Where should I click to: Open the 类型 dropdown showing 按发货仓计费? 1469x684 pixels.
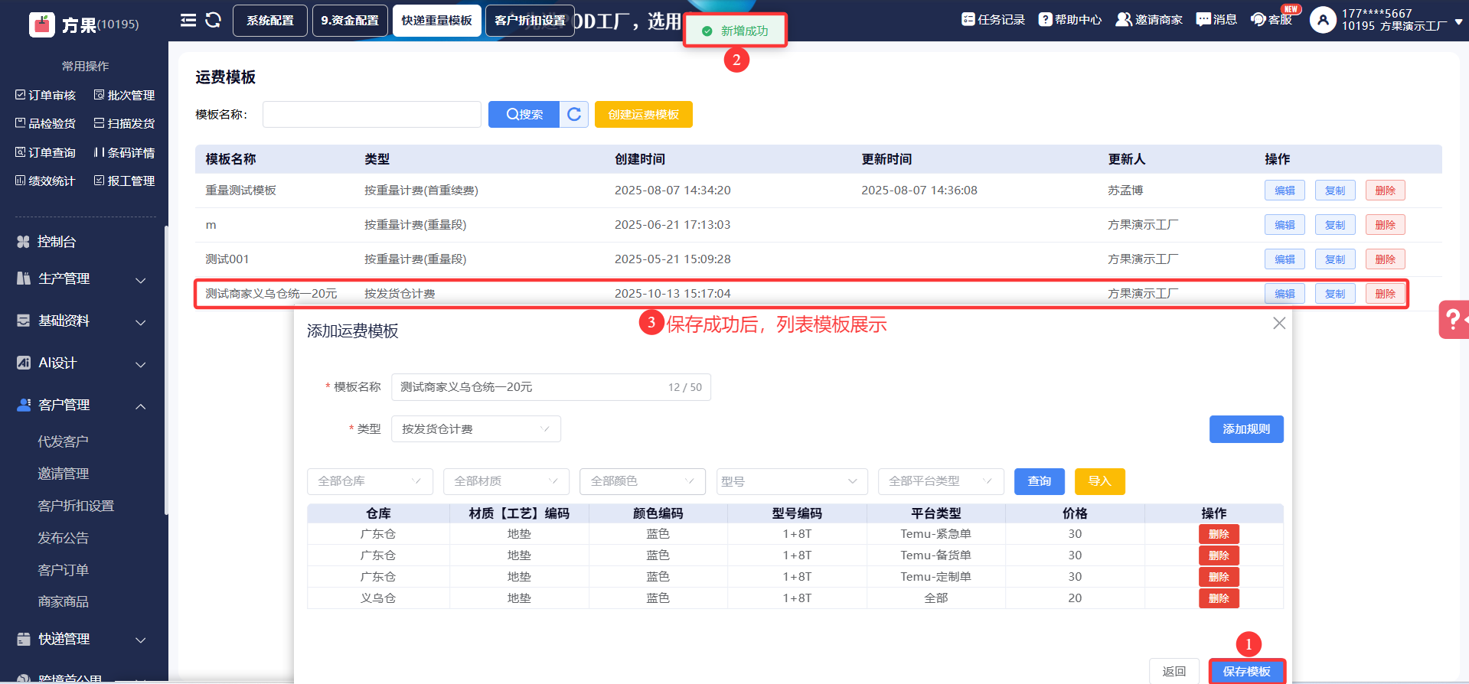(x=475, y=429)
